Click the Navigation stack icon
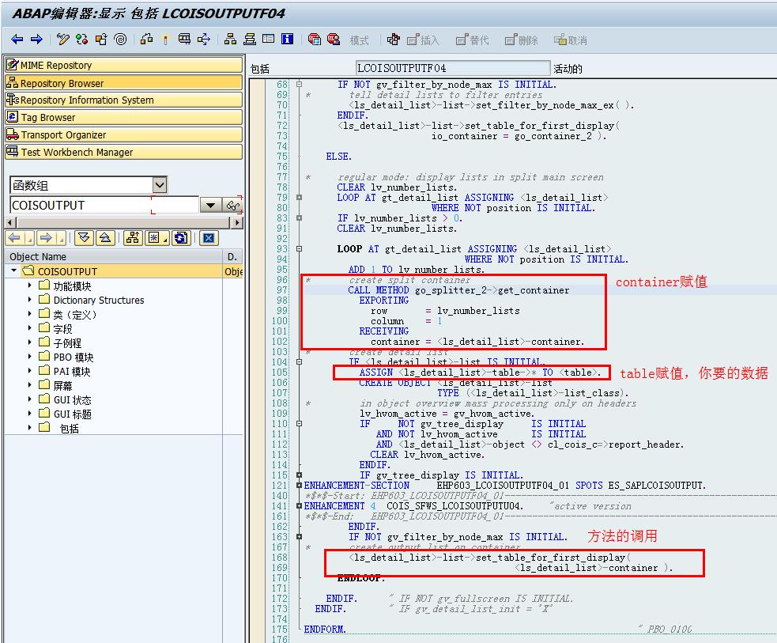 pos(249,40)
